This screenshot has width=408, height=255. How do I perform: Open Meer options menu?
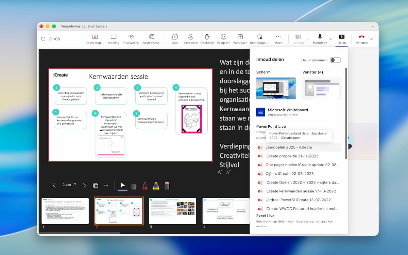(278, 38)
